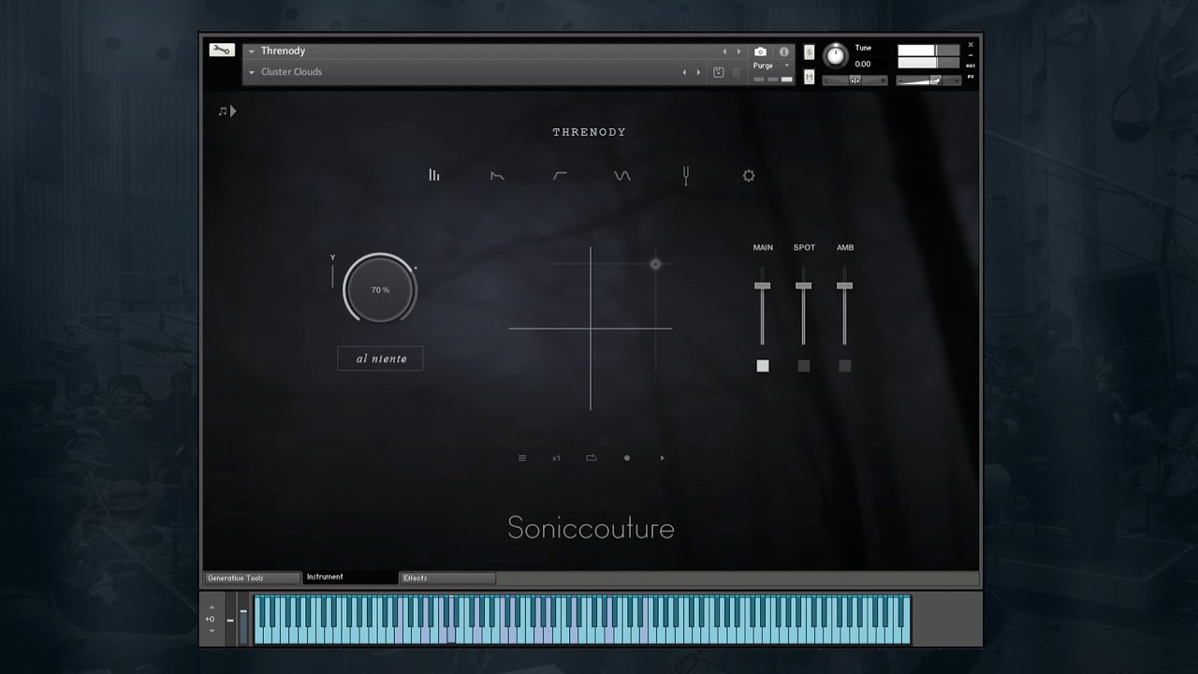Switch to Generative Tools tab
Image resolution: width=1198 pixels, height=674 pixels.
pos(252,579)
